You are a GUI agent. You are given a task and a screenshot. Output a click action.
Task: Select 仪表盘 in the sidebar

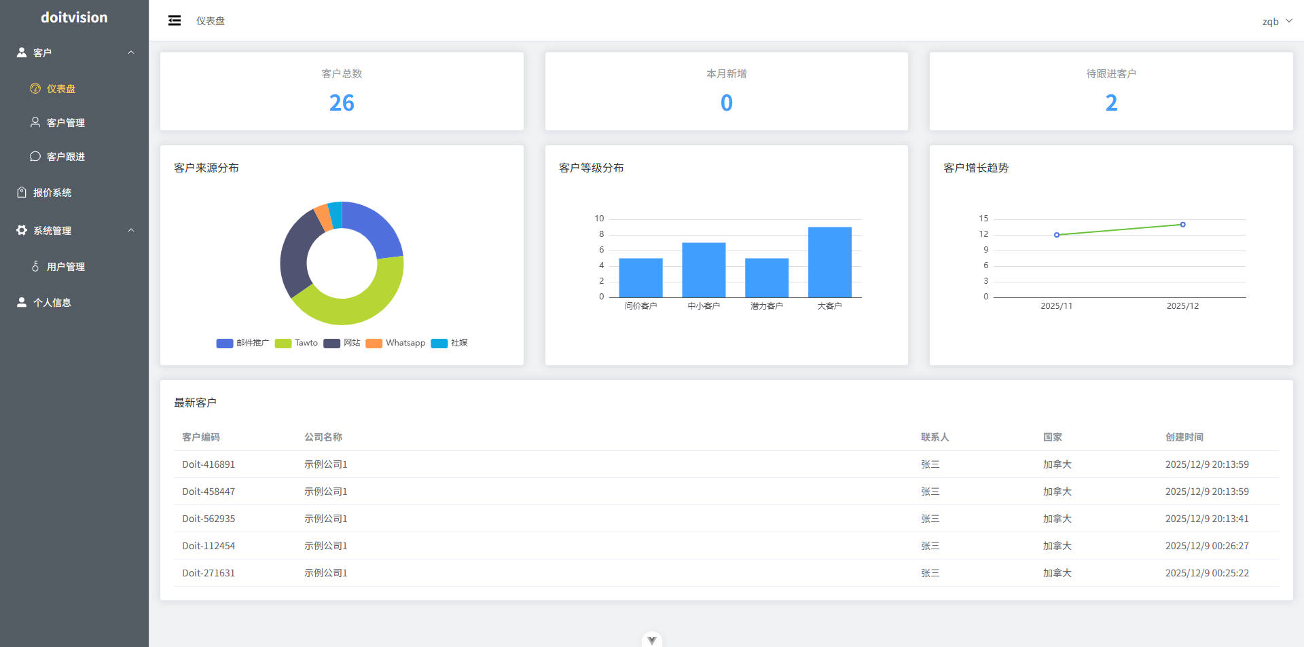point(74,88)
